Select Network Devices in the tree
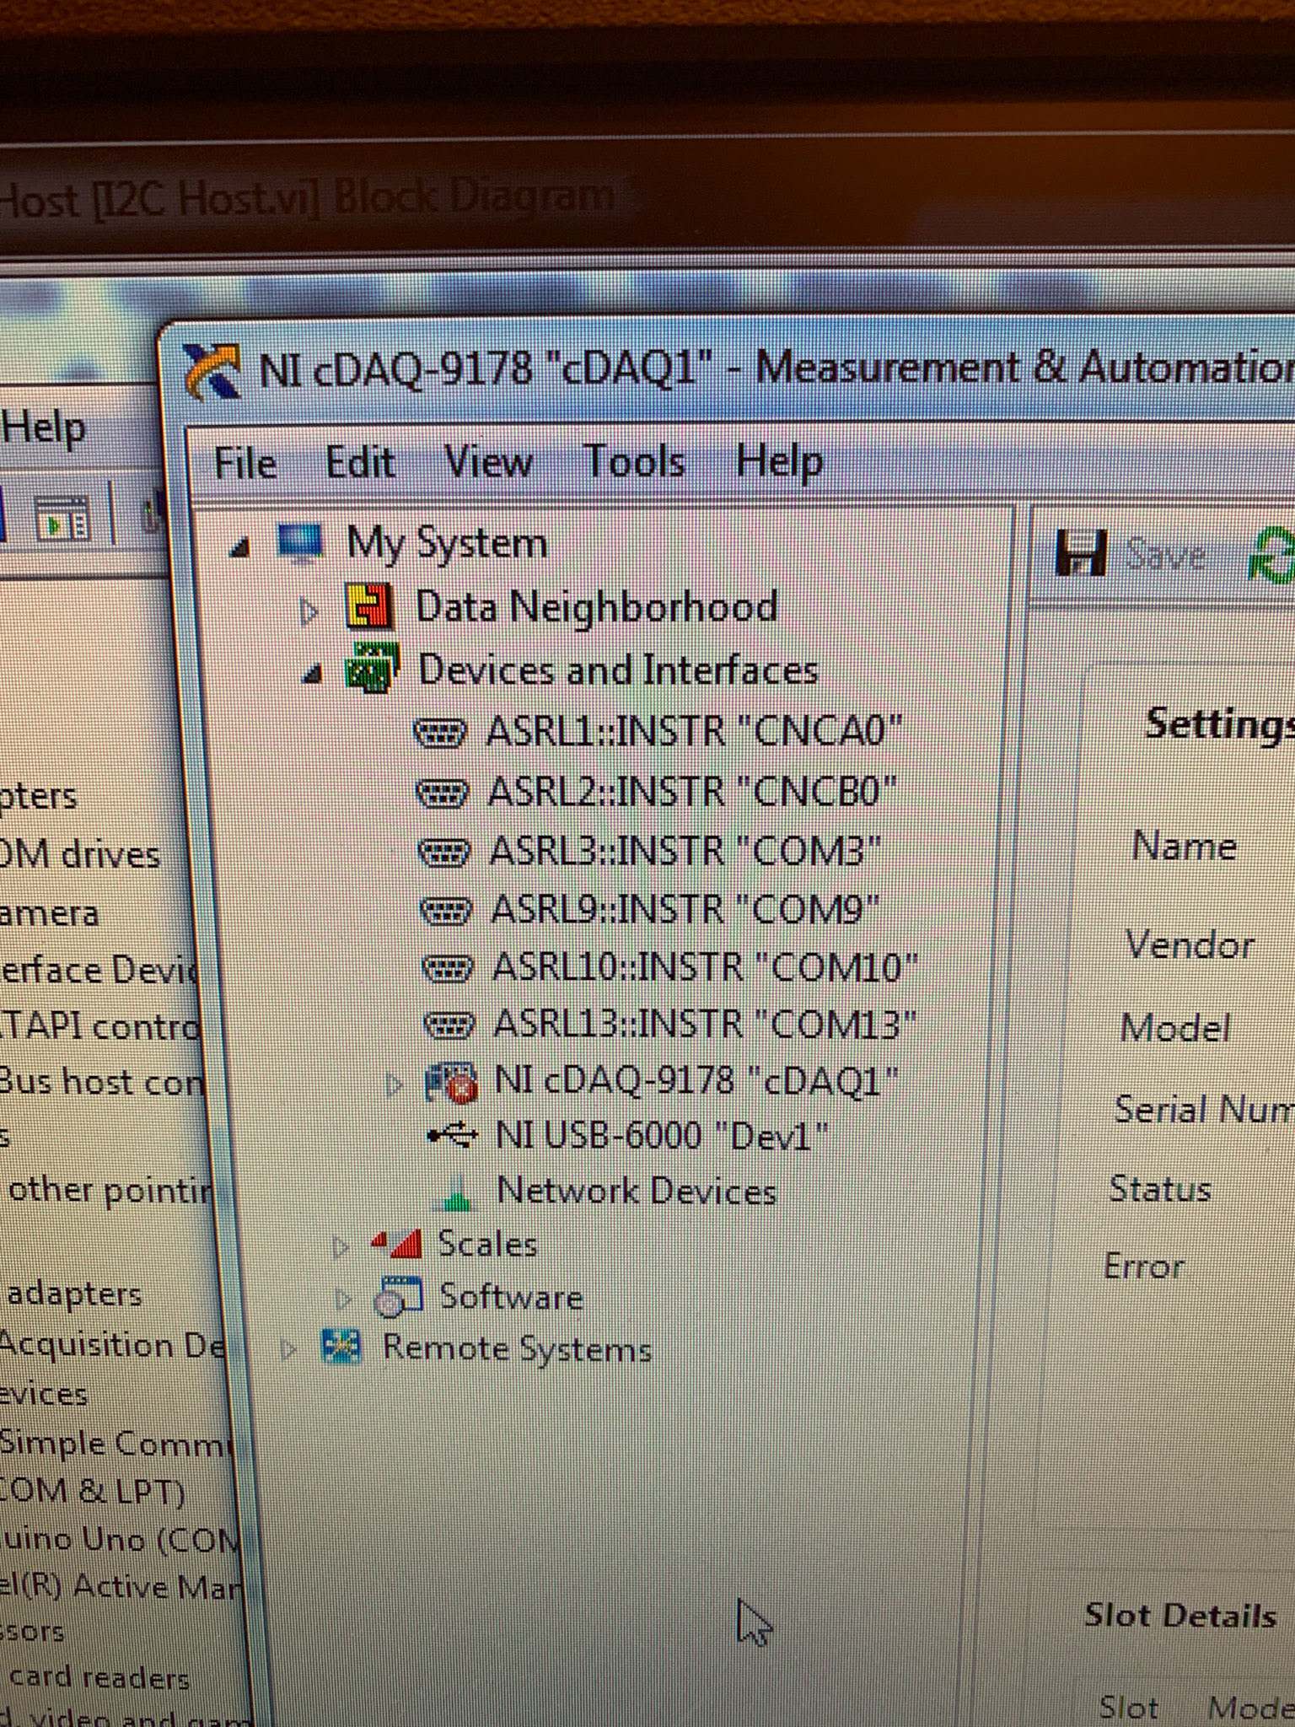This screenshot has width=1295, height=1727. pyautogui.click(x=637, y=1192)
